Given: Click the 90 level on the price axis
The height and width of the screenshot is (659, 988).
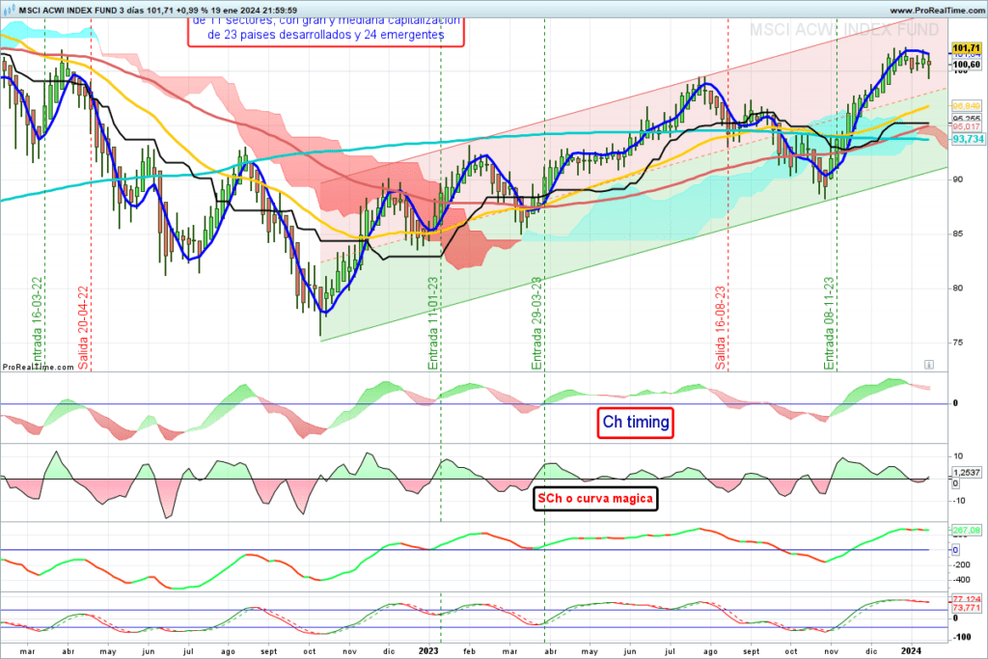Looking at the screenshot, I should coord(958,179).
